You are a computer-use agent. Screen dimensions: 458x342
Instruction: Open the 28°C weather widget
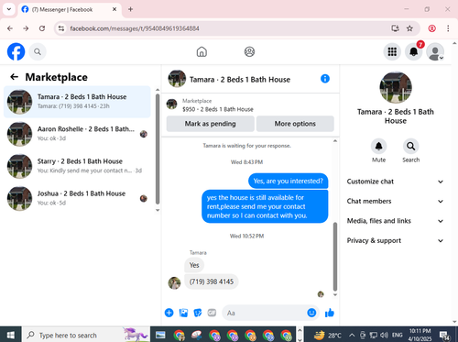coord(327,335)
